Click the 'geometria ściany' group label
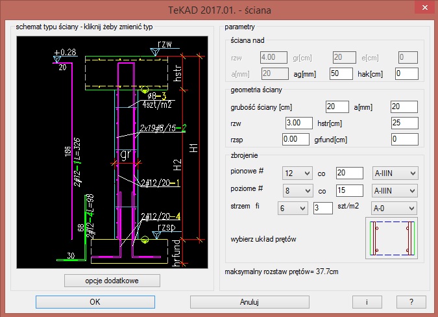Screen dimensions: 438x317 [256, 90]
